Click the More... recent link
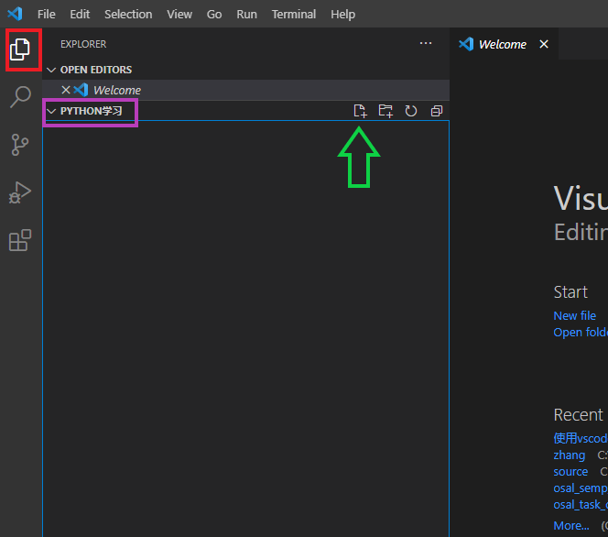 click(x=571, y=525)
